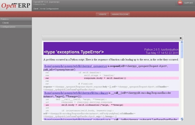Image resolution: width=195 pixels, height=125 pixels.
Task: Click the OpenERP logo
Action: tap(16, 5)
